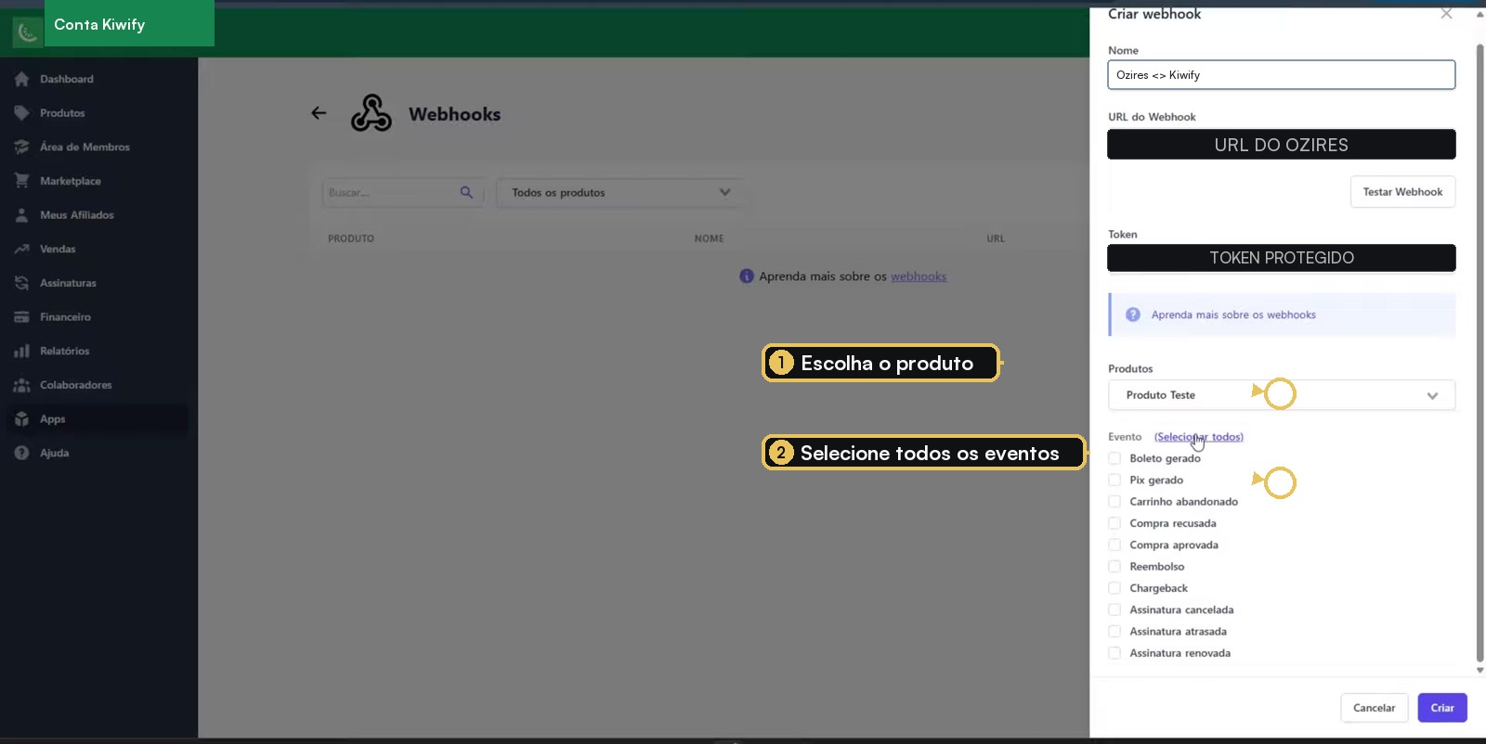Close the Criar webhook panel
Viewport: 1486px width, 744px height.
click(x=1446, y=13)
